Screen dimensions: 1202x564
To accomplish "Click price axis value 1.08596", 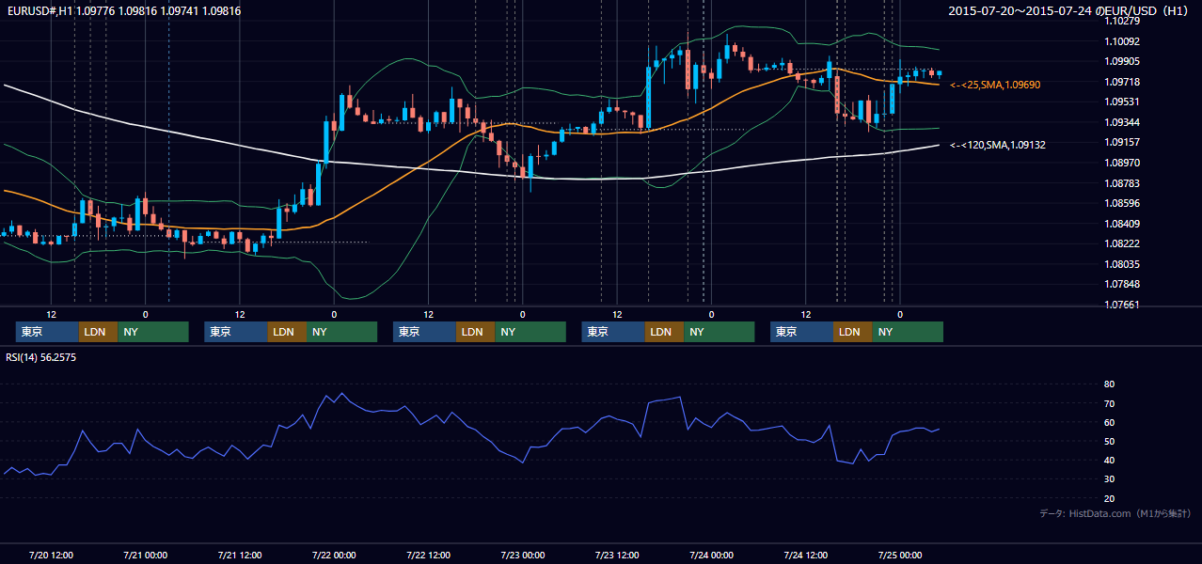I will pos(1123,203).
